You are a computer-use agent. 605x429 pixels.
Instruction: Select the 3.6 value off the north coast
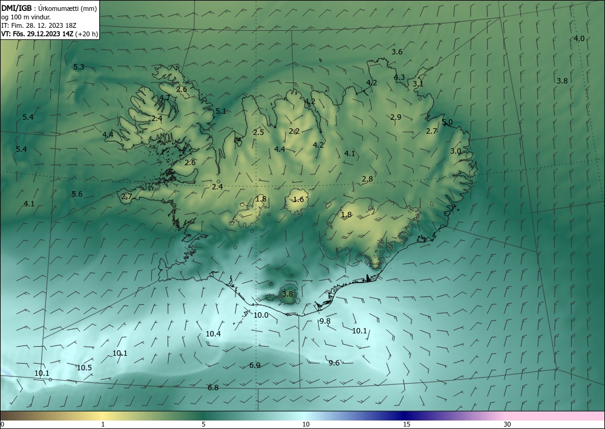[x=397, y=52]
